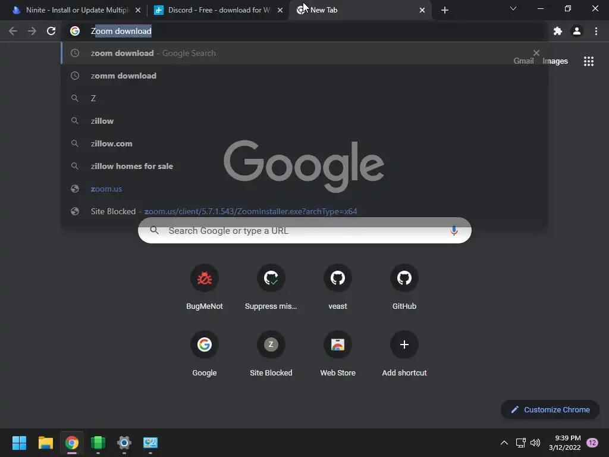Open the Gmail link
This screenshot has height=457, width=609.
click(x=523, y=61)
